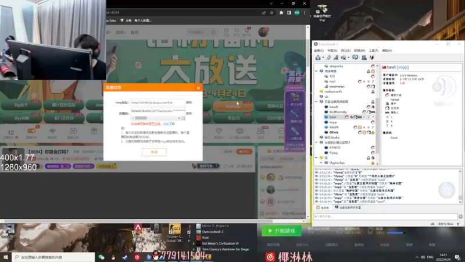Click the TeamSpeak connect toolbar icon
Viewport: 465px width, 262px height.
click(318, 58)
